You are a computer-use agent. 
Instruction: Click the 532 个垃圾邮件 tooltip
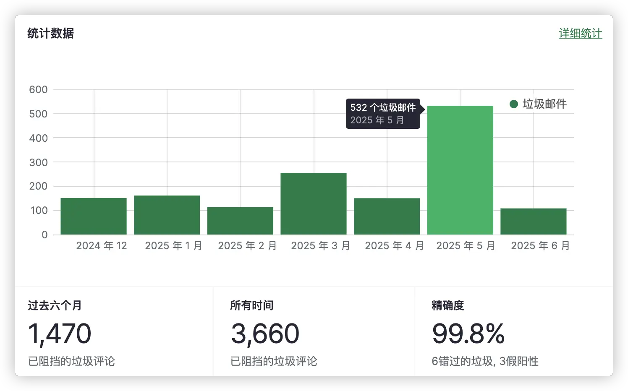pyautogui.click(x=383, y=114)
